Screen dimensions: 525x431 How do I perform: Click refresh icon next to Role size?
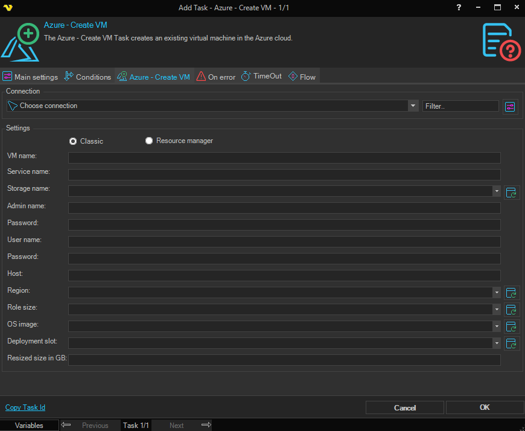pos(512,310)
